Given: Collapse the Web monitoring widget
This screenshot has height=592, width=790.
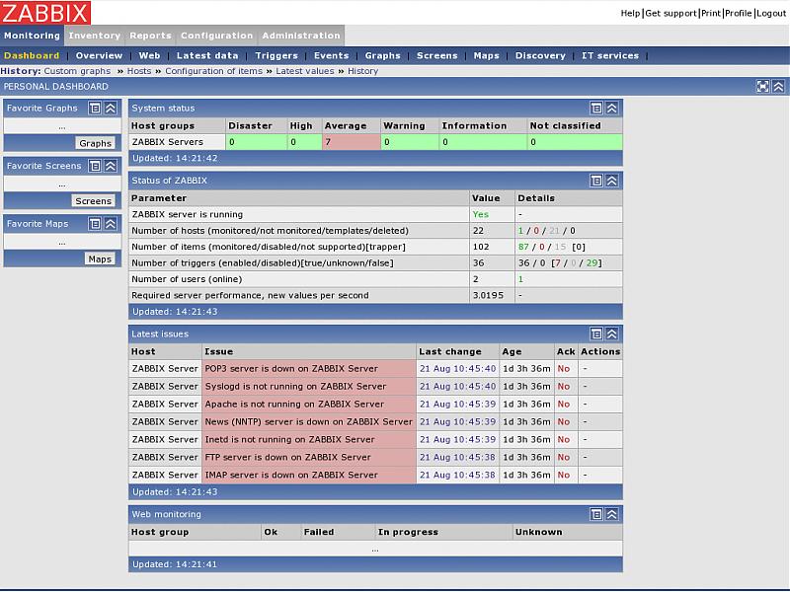Looking at the screenshot, I should click(612, 514).
